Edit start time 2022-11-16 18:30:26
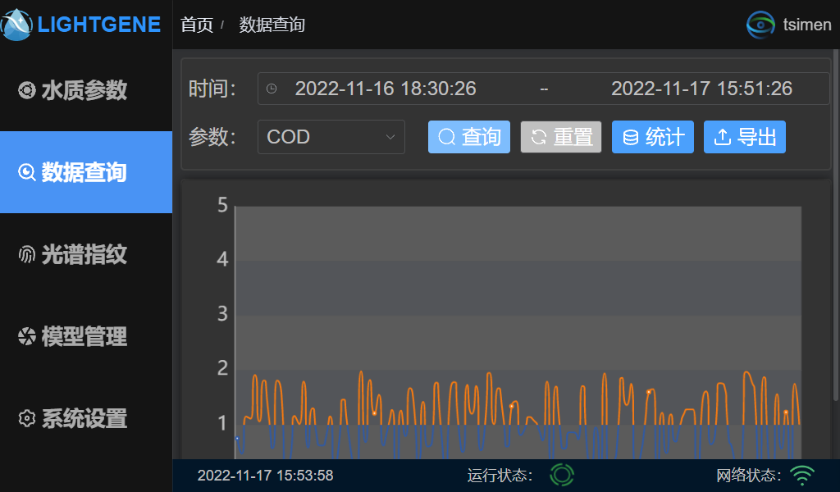The image size is (840, 492). click(x=386, y=89)
